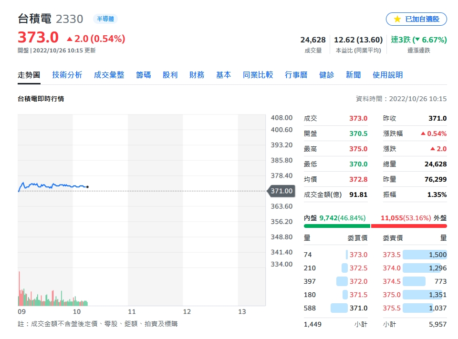Open the 新聞 tab
The image size is (458, 339).
coord(353,75)
